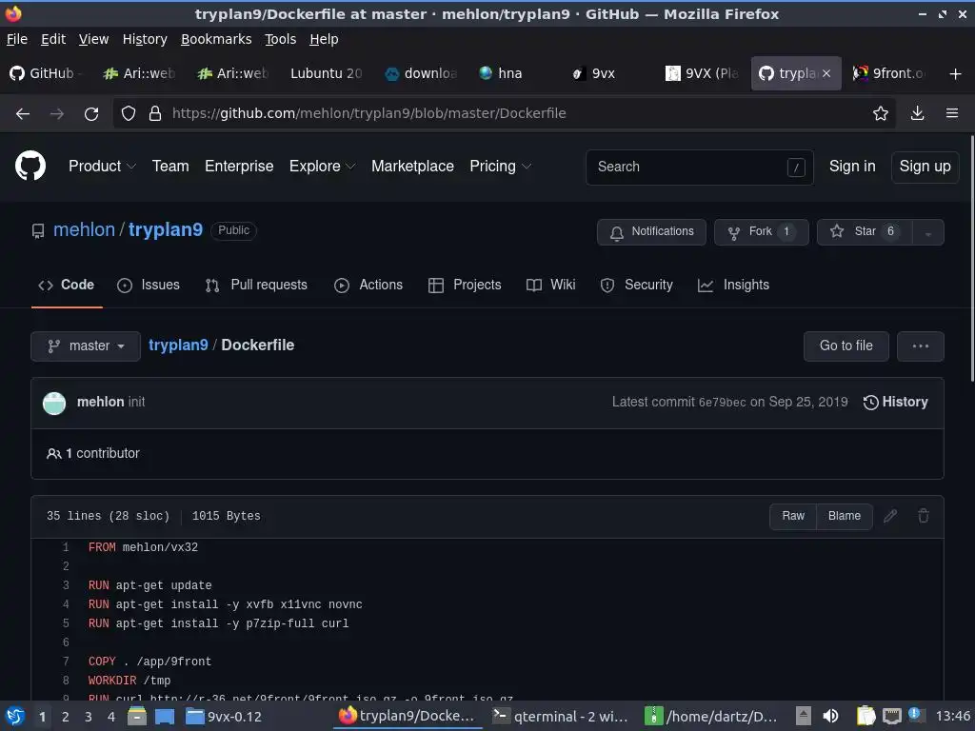Close the tryplan9 browser tab

(826, 73)
